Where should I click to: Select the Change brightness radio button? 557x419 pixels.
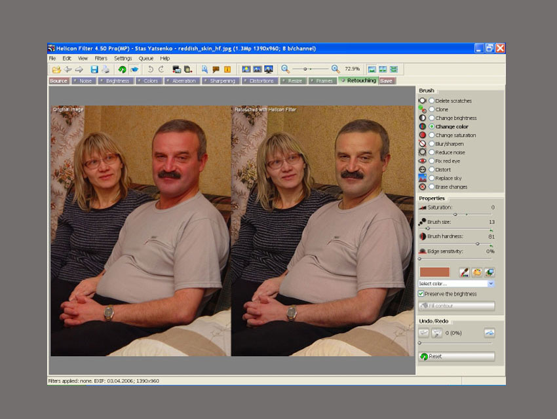[432, 118]
